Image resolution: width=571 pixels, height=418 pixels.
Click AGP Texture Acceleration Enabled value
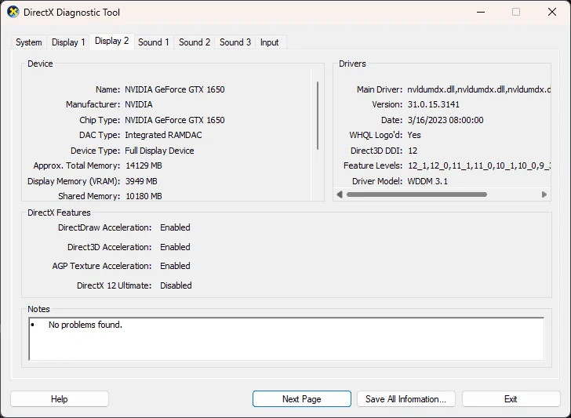(175, 266)
